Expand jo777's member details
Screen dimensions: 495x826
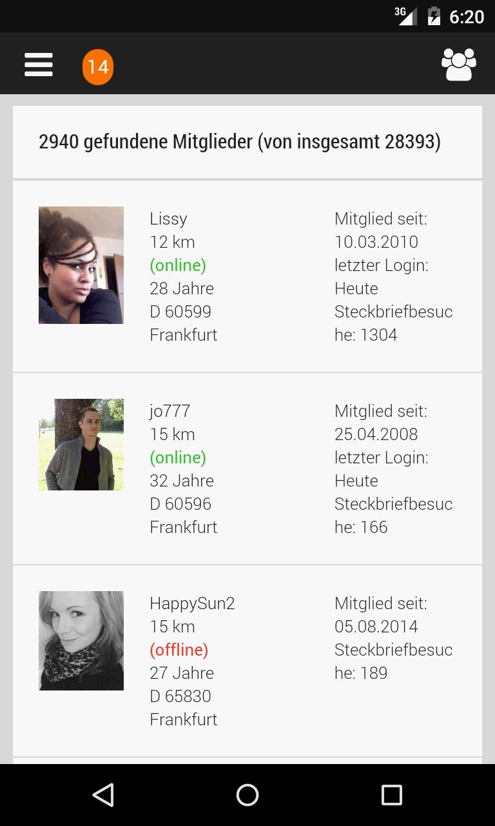(x=247, y=468)
